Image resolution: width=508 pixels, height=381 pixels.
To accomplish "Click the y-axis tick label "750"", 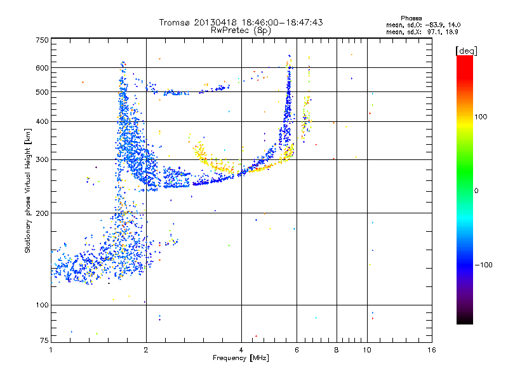I will pyautogui.click(x=42, y=41).
